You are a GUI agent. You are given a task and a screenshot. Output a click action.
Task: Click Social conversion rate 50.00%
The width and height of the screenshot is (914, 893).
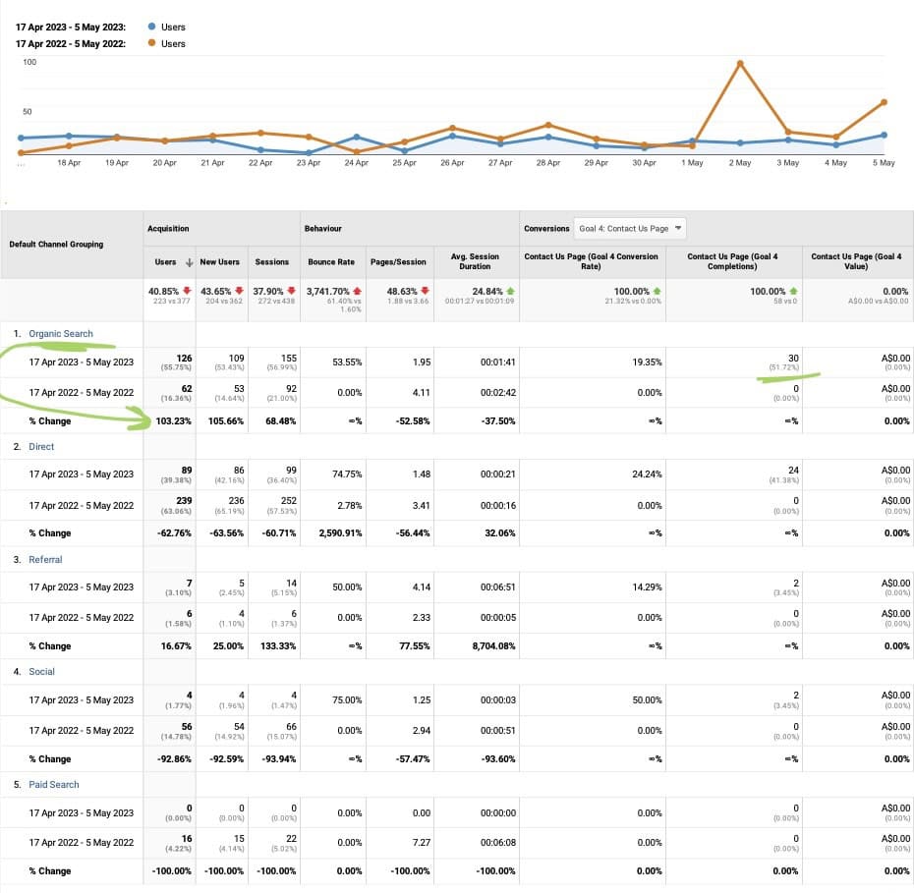tap(647, 700)
